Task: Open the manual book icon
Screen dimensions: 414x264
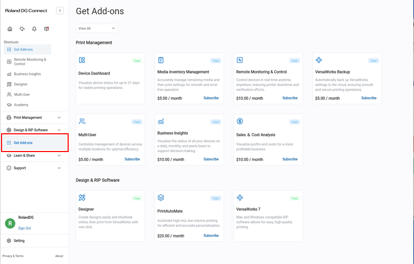Action: click(x=47, y=29)
